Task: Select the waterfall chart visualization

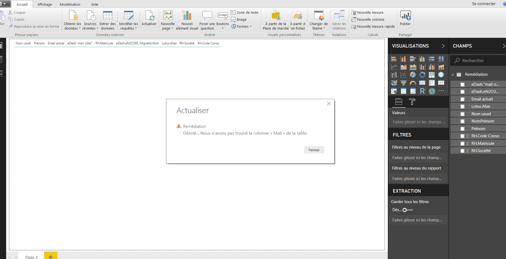Action: point(394,75)
